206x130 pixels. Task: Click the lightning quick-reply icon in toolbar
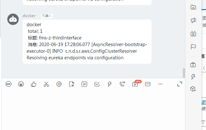pyautogui.click(x=110, y=84)
